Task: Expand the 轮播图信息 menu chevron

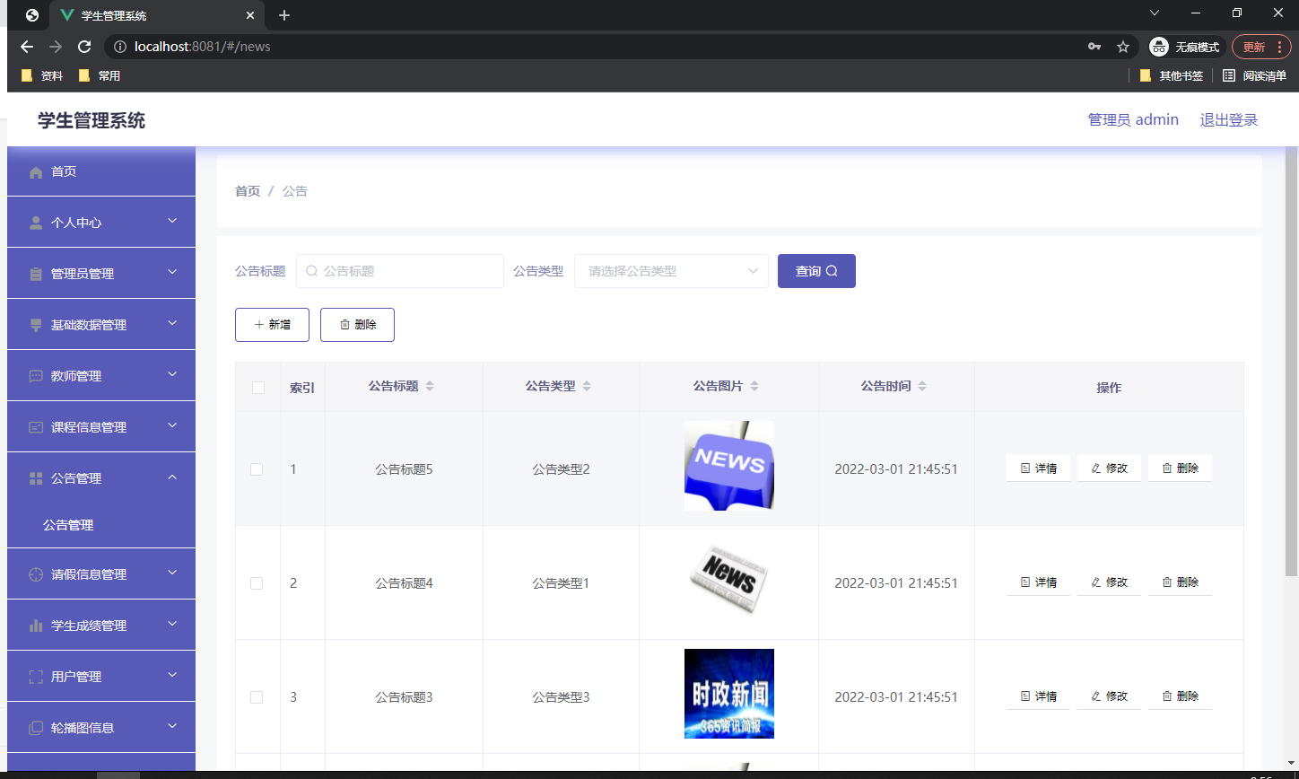Action: pyautogui.click(x=173, y=726)
